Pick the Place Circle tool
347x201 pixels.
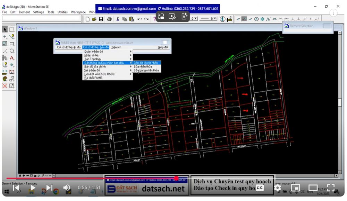coord(12,51)
